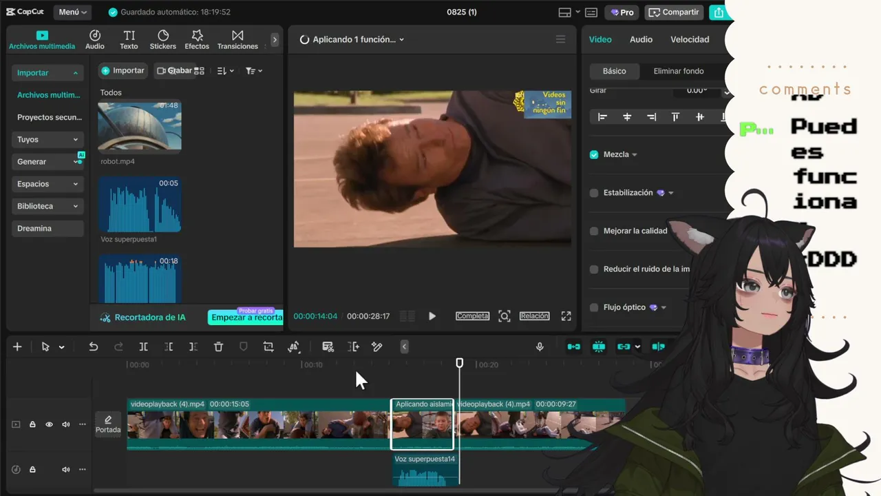Open the Stickers tab
The image size is (881, 496).
tap(163, 40)
